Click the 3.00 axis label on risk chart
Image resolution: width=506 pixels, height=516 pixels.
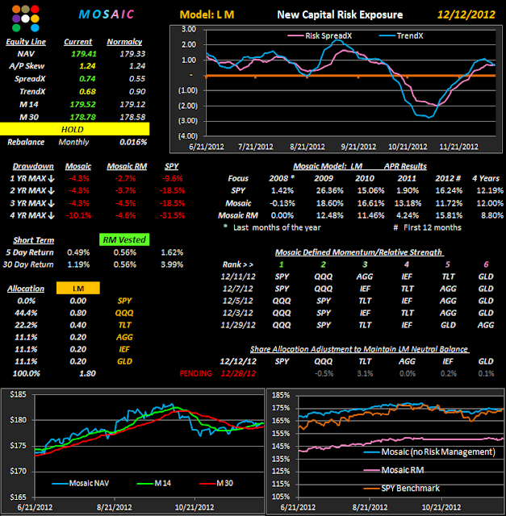189,29
